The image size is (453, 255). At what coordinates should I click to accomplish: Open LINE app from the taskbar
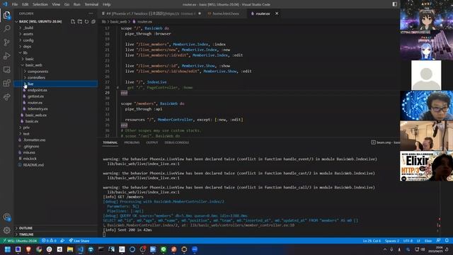pos(164,249)
